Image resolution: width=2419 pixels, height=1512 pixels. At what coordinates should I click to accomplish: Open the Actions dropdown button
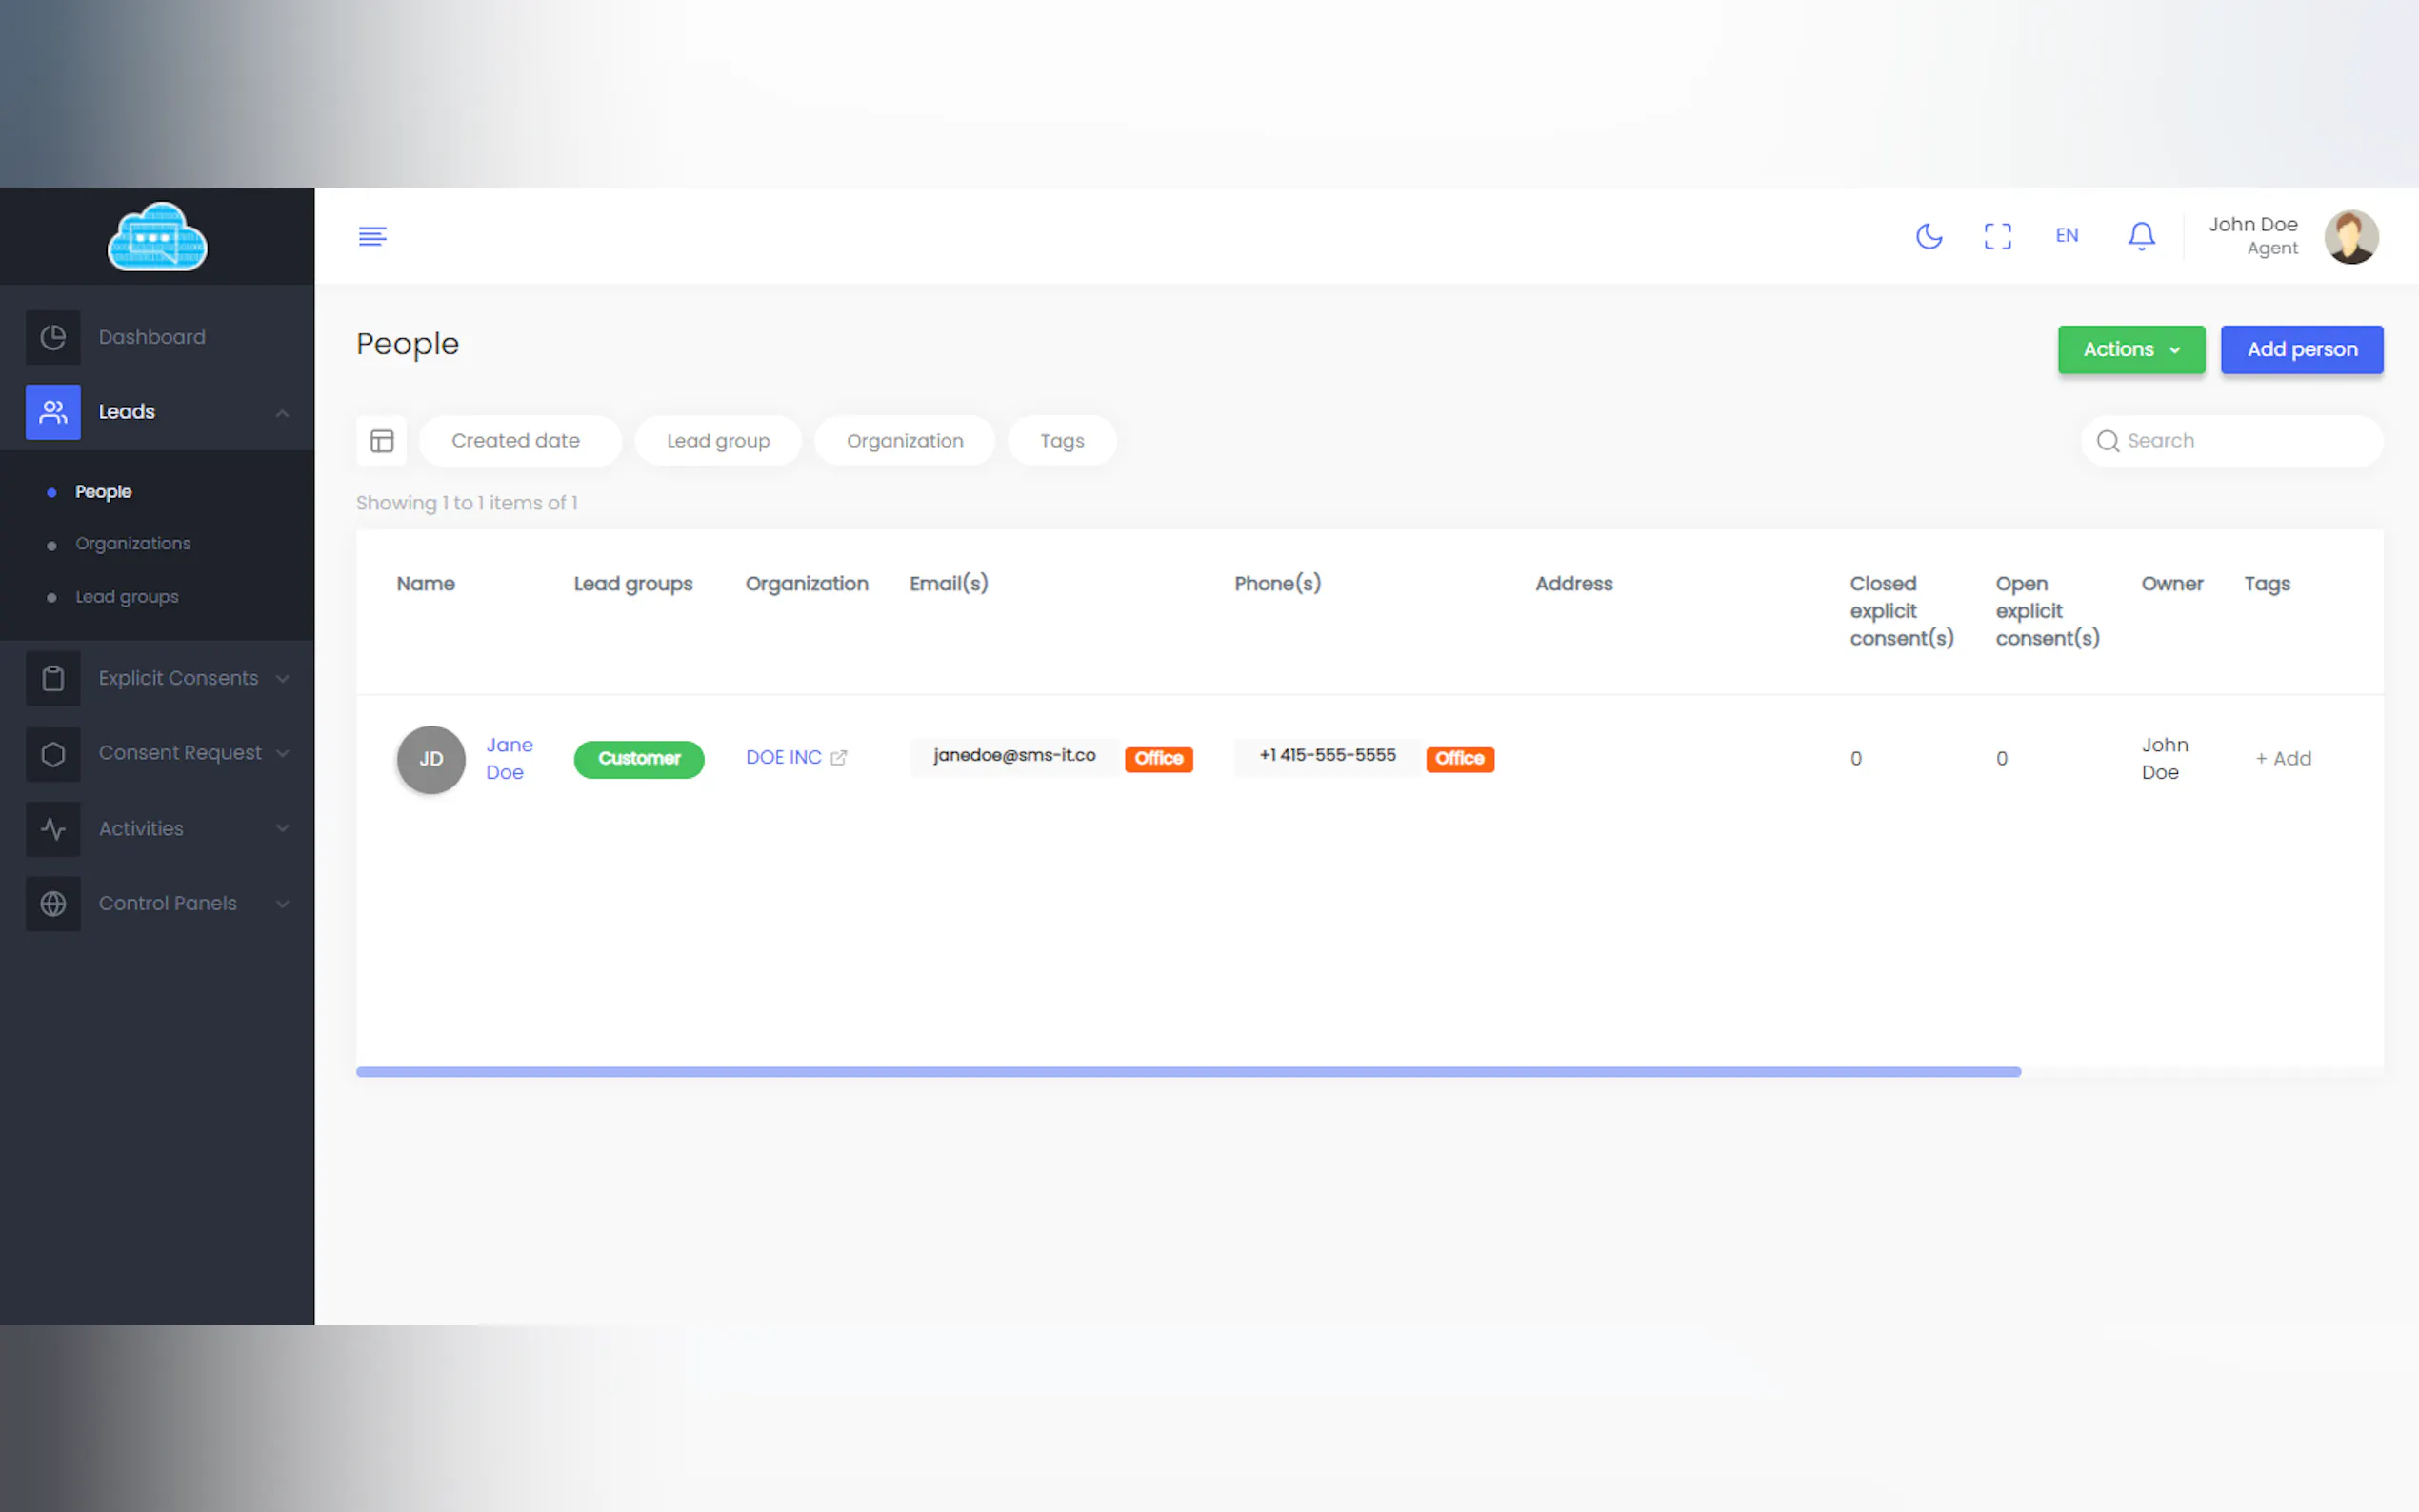tap(2130, 349)
